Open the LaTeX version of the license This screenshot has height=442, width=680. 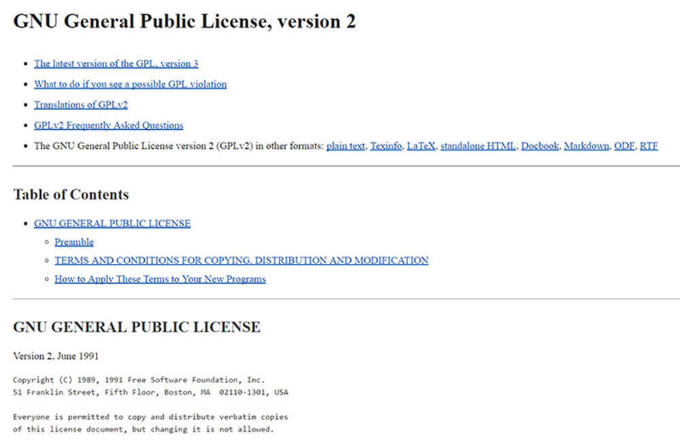(x=421, y=146)
